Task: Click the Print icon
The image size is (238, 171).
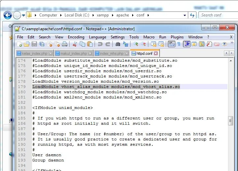Action: tap(65, 44)
